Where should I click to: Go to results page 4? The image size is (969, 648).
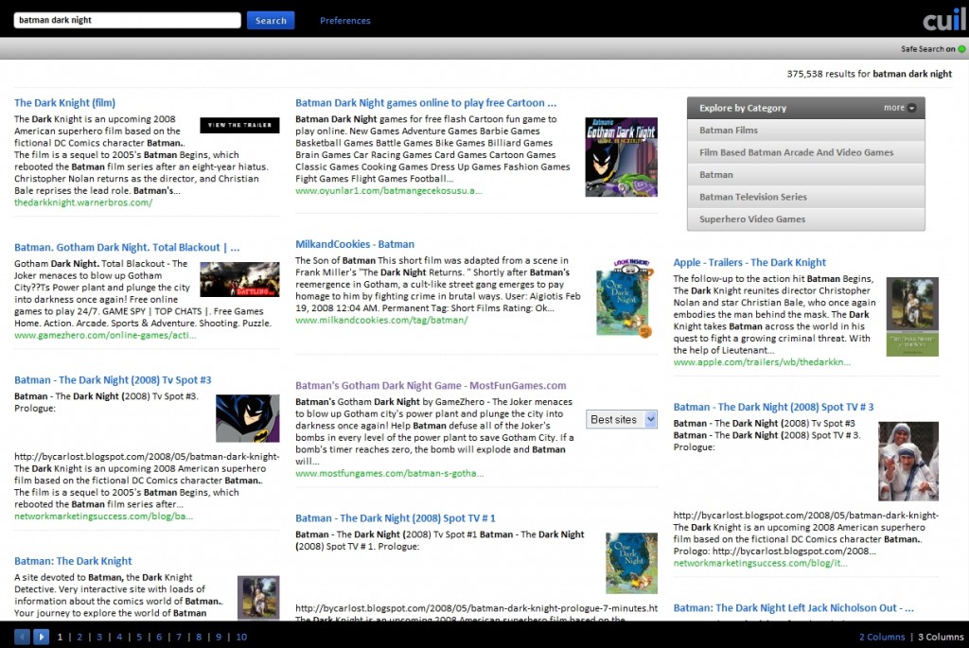(x=119, y=637)
